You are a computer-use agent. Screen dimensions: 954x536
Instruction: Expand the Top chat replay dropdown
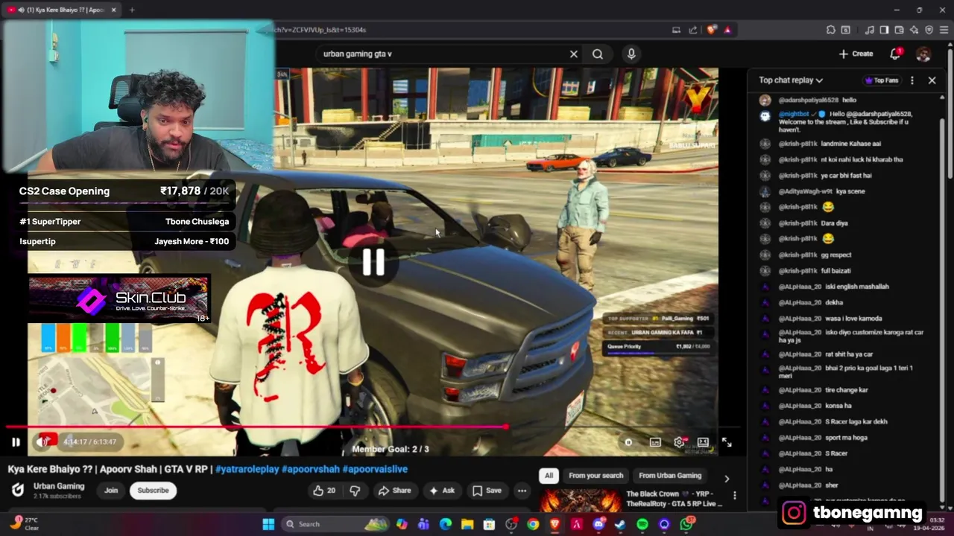tap(791, 80)
